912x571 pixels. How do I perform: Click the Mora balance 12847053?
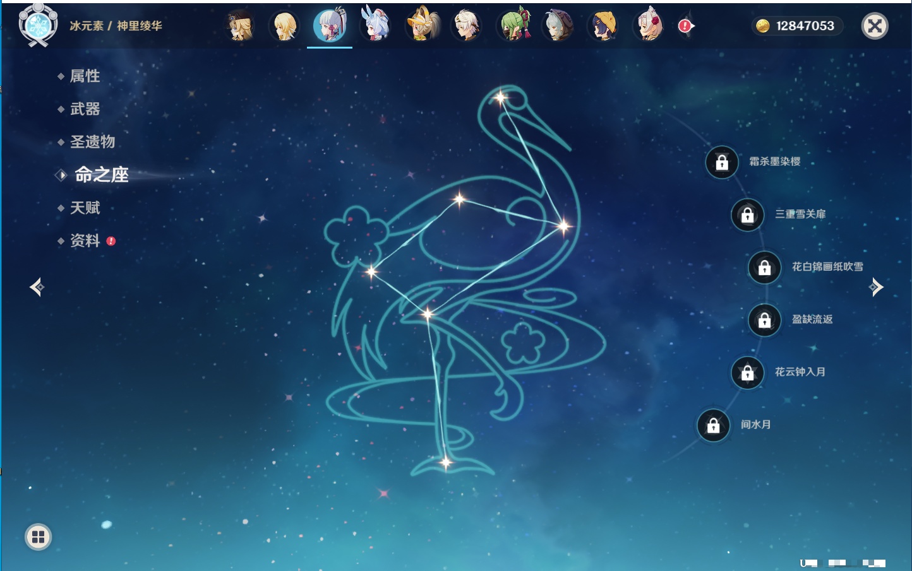(797, 26)
